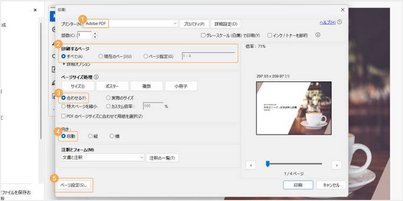The width and height of the screenshot is (403, 201).
Task: Click プロパティ button
Action: [x=194, y=24]
